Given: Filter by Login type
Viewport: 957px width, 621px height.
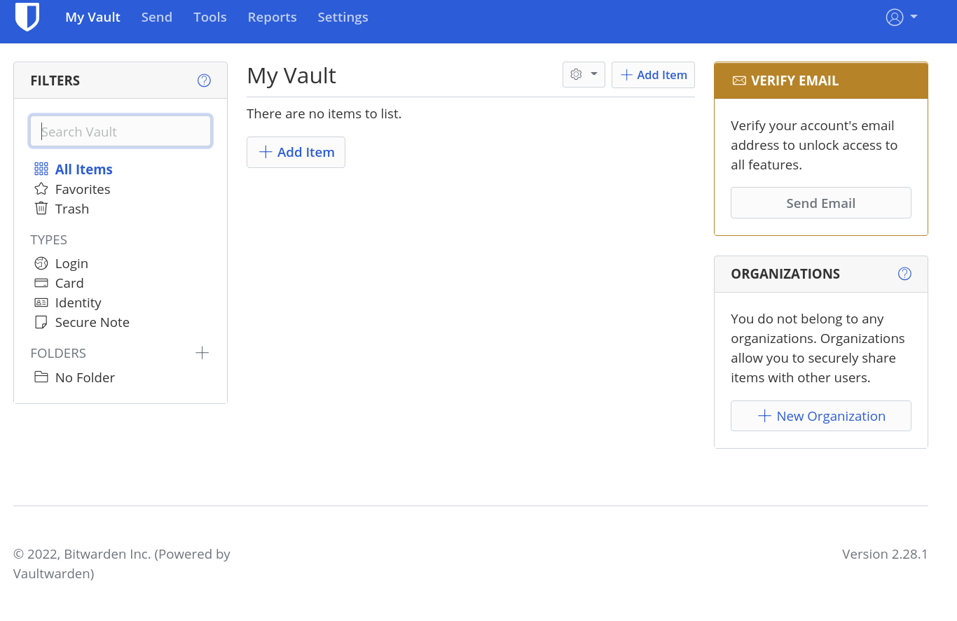Looking at the screenshot, I should (71, 263).
